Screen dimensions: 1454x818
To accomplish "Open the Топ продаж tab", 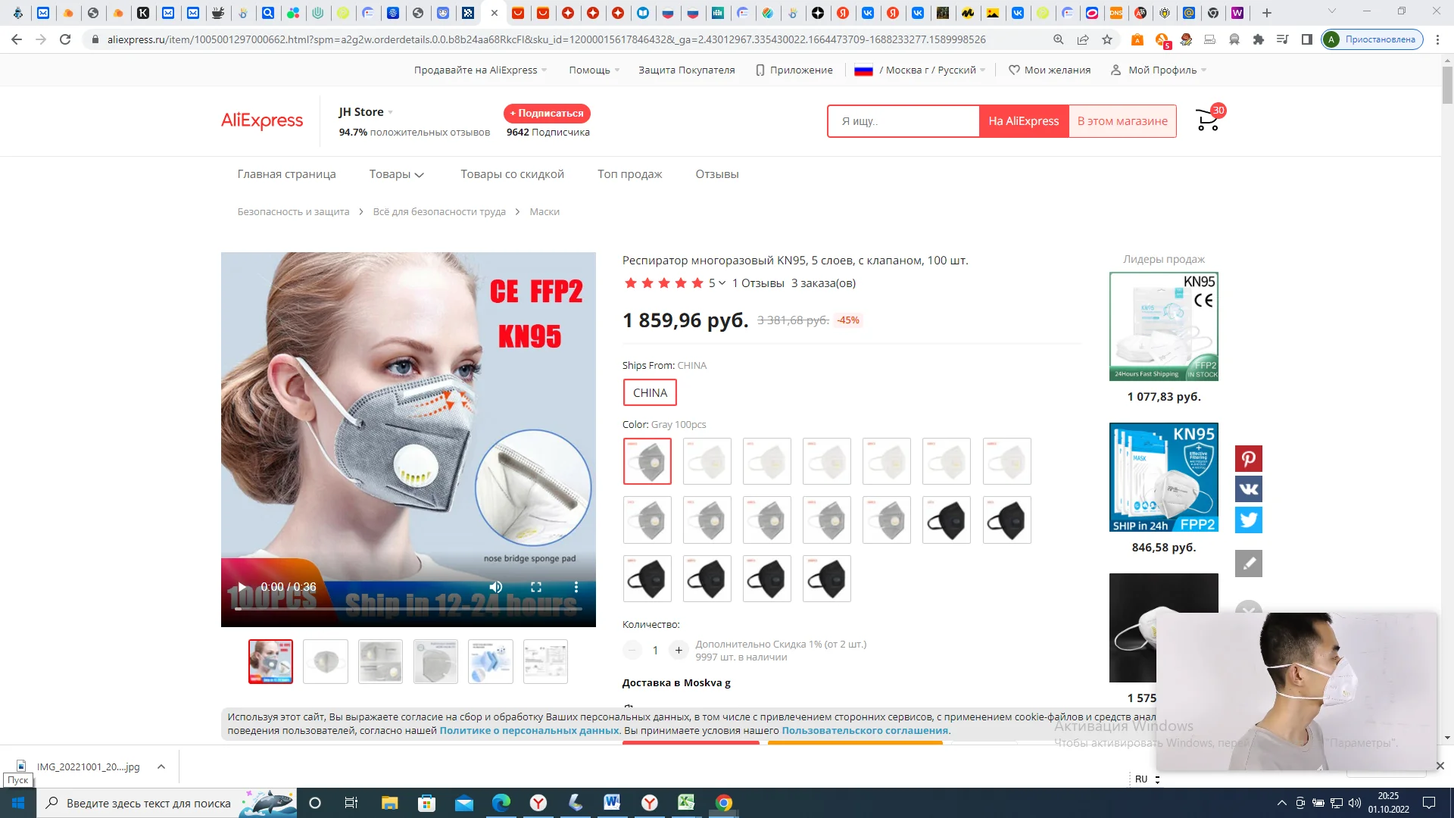I will 629,174.
